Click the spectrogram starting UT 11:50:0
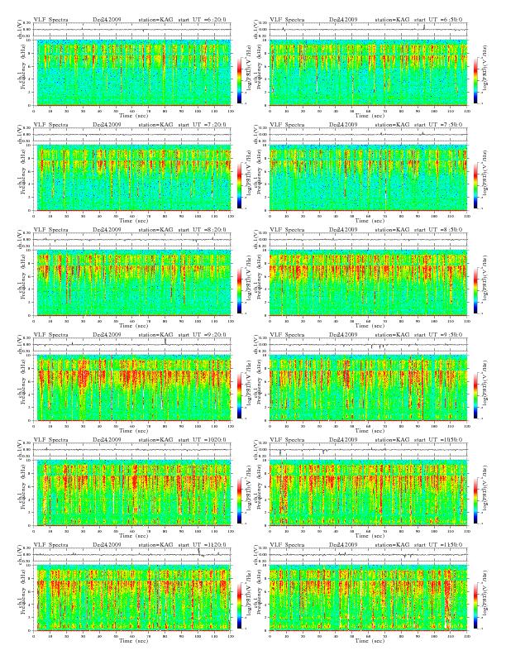The width and height of the screenshot is (506, 655). [368, 598]
